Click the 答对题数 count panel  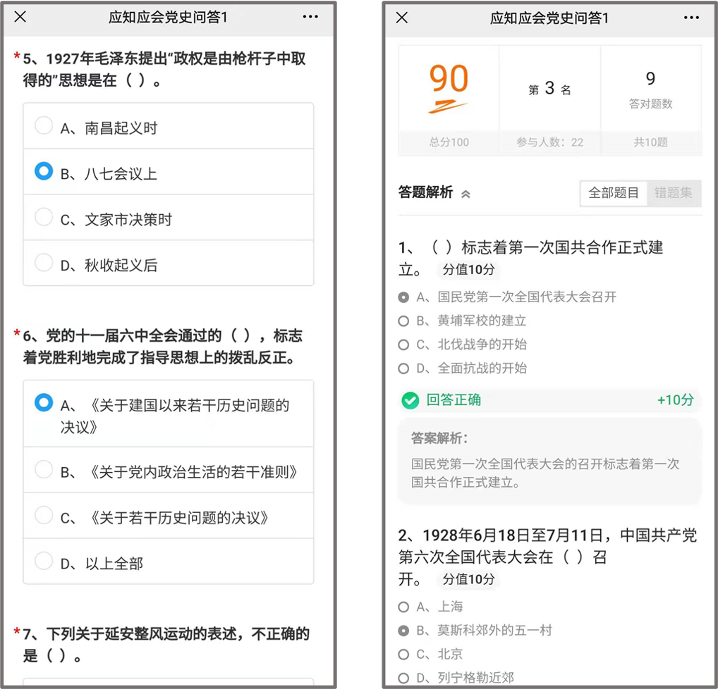click(x=650, y=89)
